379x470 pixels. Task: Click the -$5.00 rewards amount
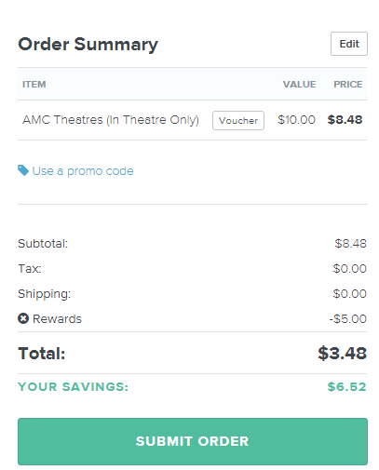tap(348, 318)
